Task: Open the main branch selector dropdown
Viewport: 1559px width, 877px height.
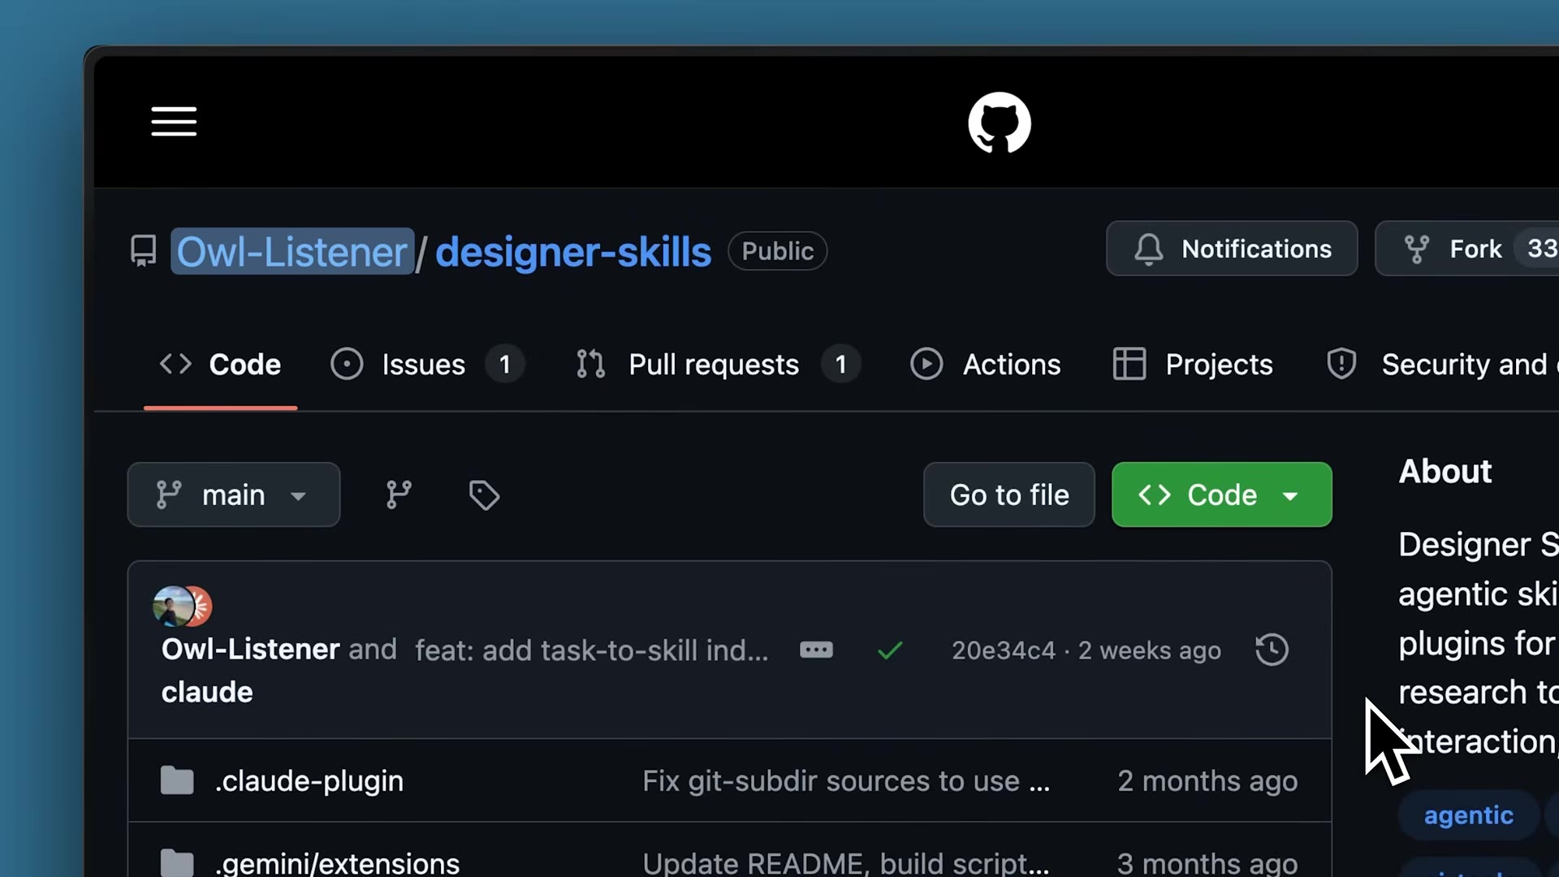Action: coord(234,495)
